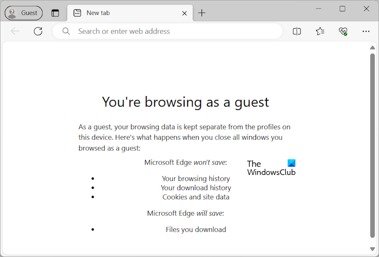Viewport: 379px width, 257px height.
Task: Open a new tab with plus button
Action: 201,13
